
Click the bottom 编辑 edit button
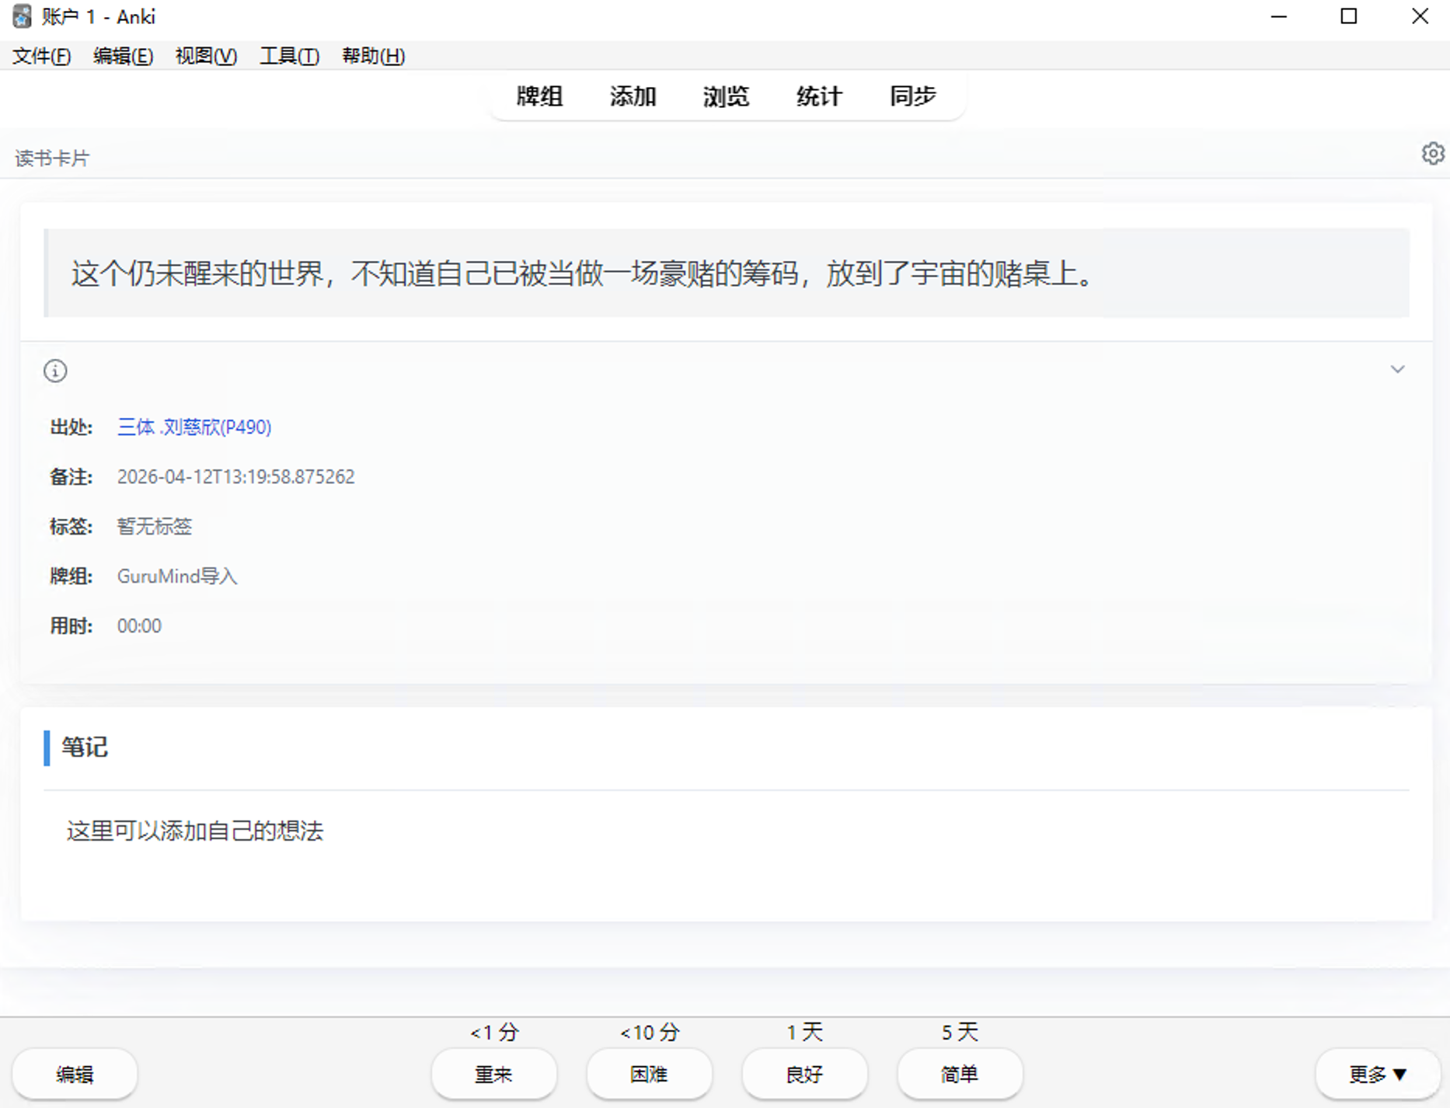pyautogui.click(x=75, y=1074)
